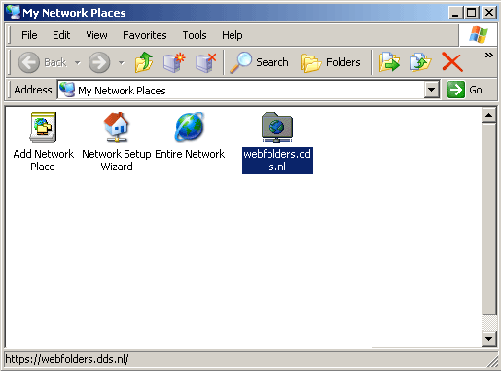Open the Favorites menu
The image size is (501, 371).
tap(145, 35)
